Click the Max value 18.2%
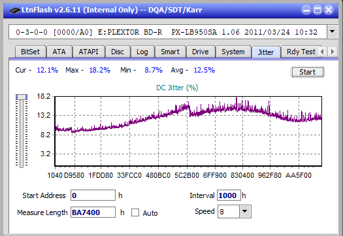 pos(100,70)
